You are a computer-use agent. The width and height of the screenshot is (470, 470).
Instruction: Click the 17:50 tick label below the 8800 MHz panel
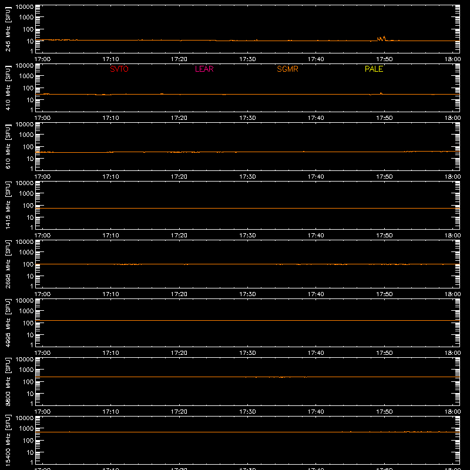(384, 412)
